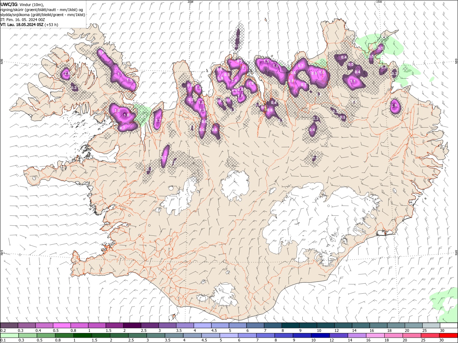Viewport: 458px width, 343px height.
Task: Click the '1.1' precipitation value in the northeast
Action: [353, 81]
